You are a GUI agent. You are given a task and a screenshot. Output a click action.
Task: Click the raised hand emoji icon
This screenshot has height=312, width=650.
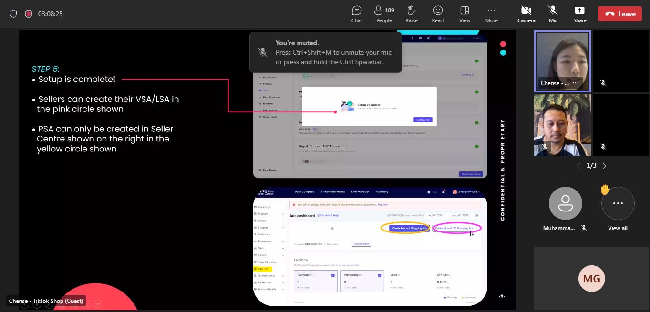click(x=605, y=190)
